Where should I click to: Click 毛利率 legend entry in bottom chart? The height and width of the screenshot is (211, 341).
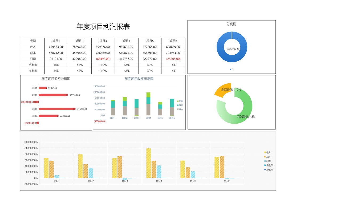coord(269,165)
